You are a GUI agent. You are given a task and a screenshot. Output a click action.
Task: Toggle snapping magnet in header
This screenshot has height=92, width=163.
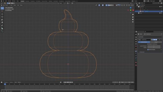coord(68,3)
